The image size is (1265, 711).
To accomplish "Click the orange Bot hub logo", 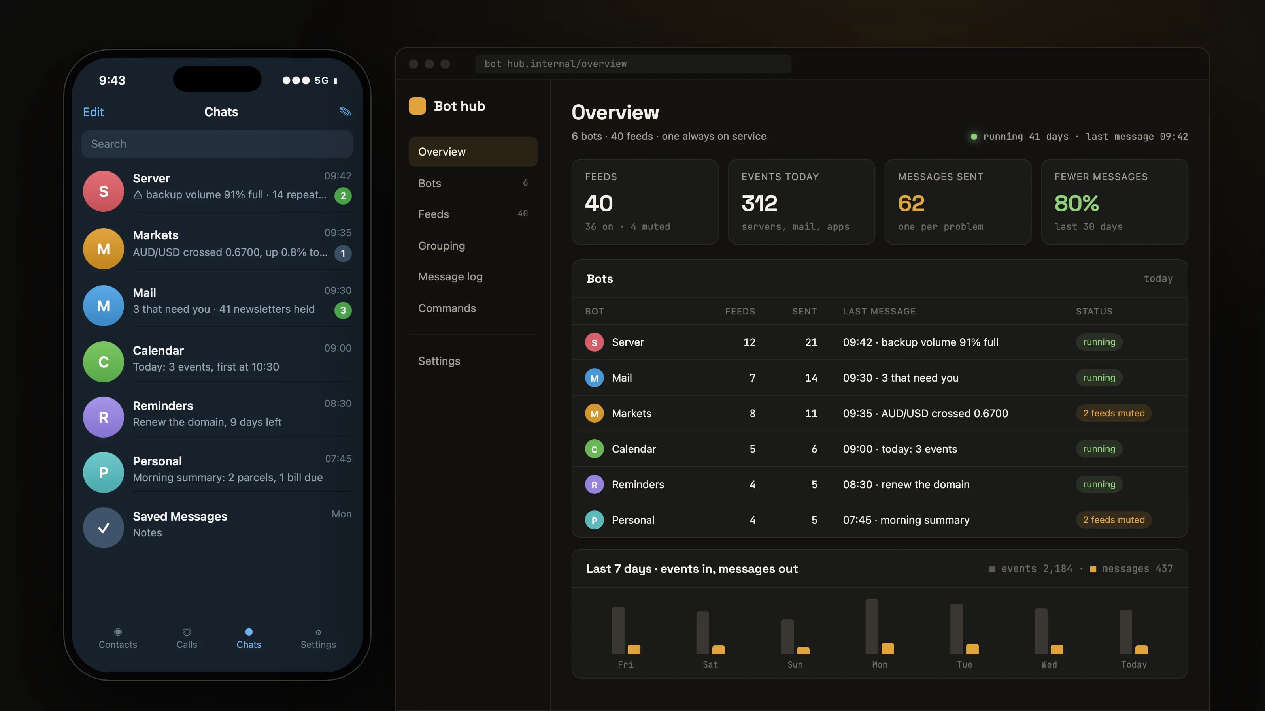I will (x=417, y=106).
